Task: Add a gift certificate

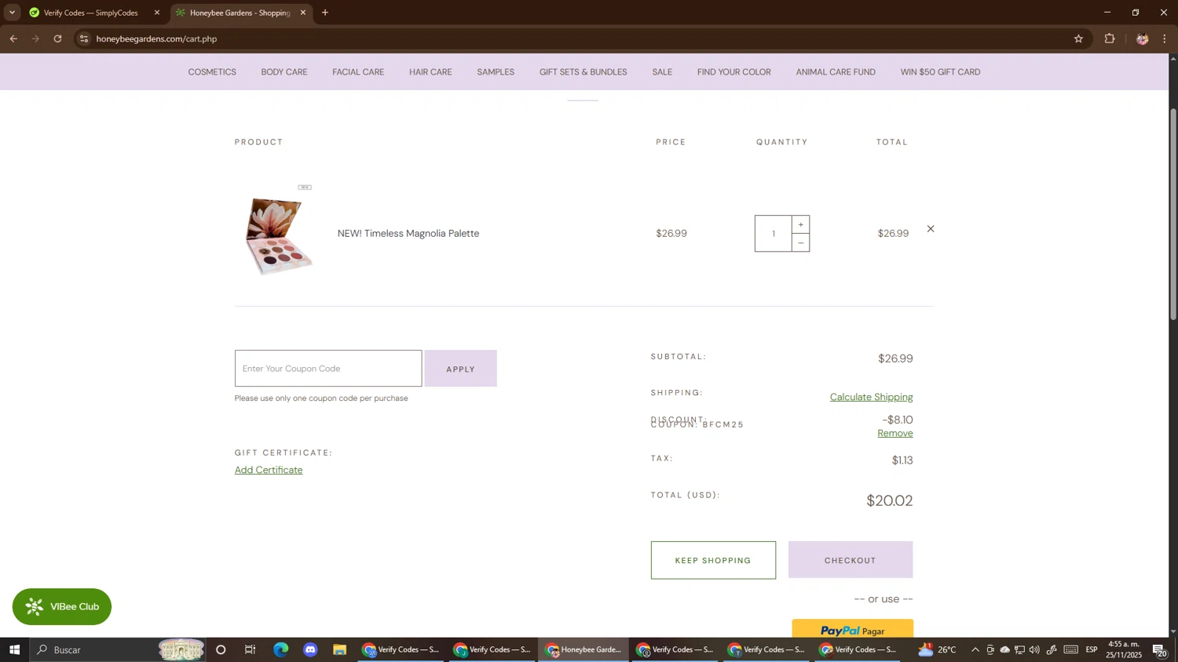Action: (x=269, y=470)
